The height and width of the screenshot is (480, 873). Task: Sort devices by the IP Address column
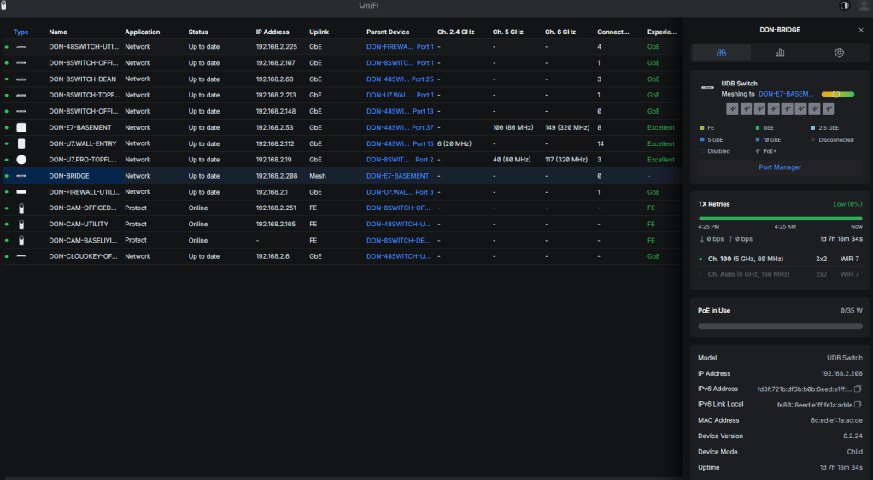tap(272, 32)
